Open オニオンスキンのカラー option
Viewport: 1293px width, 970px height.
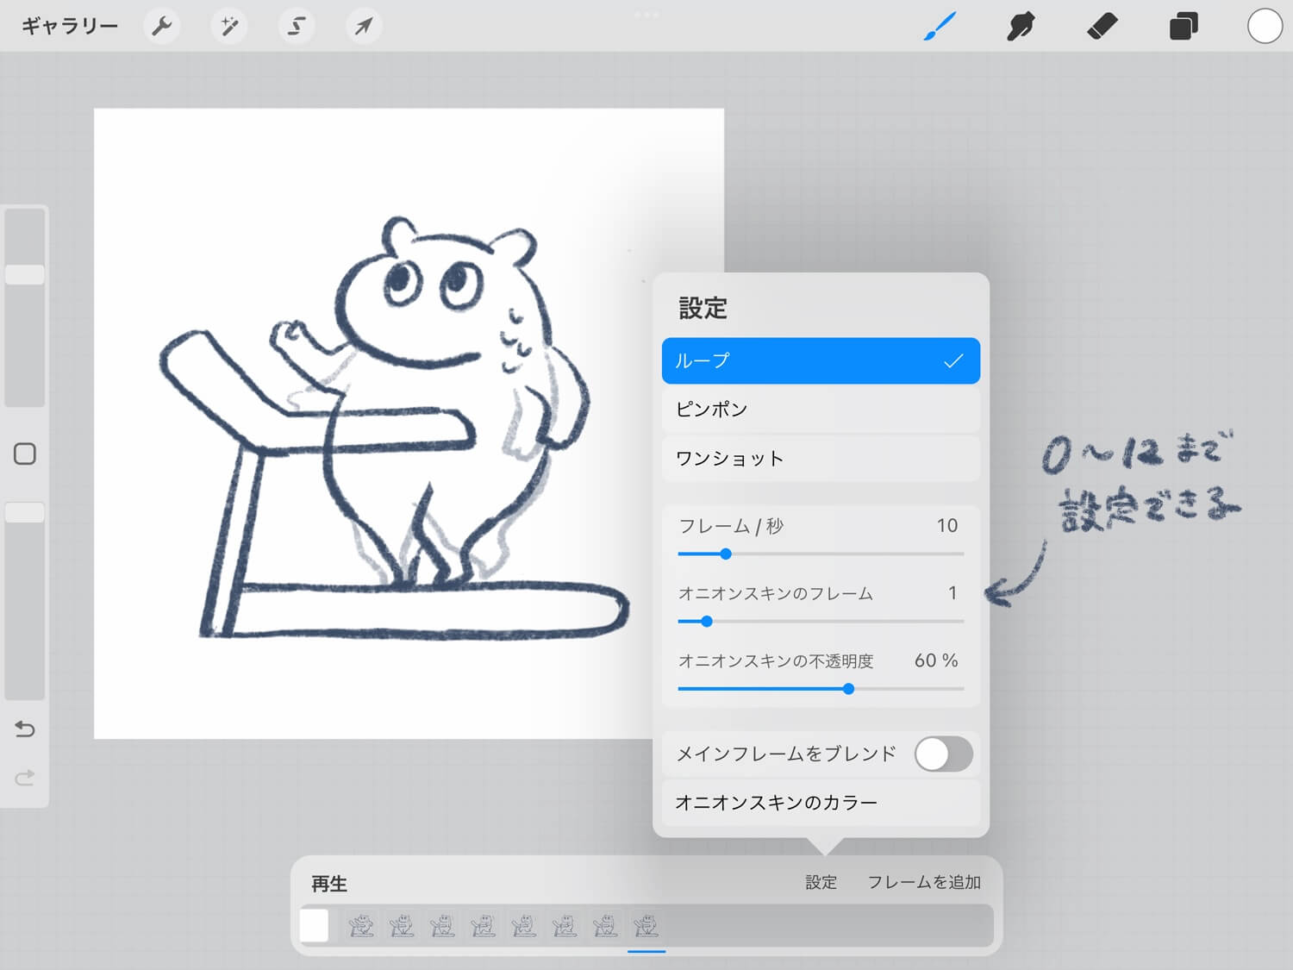821,803
